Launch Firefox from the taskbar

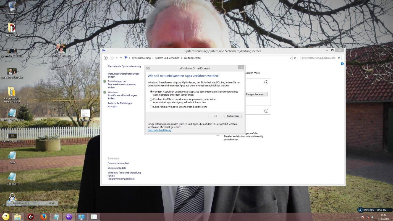(x=43, y=217)
